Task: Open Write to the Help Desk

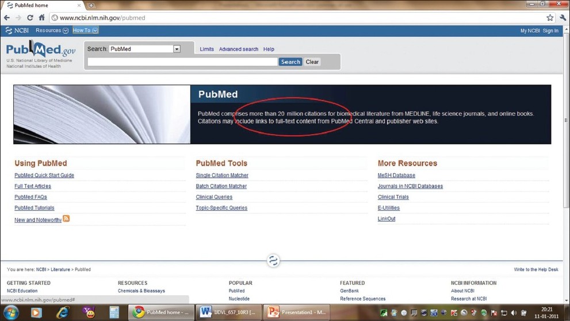Action: (x=536, y=269)
